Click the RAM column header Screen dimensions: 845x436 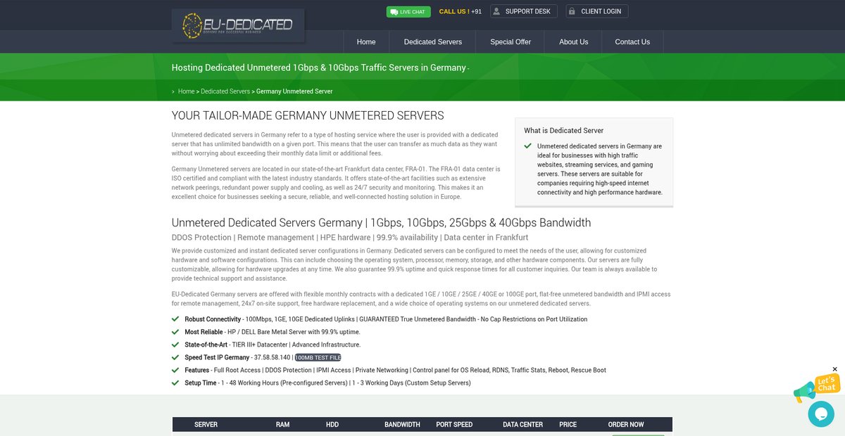pos(282,425)
